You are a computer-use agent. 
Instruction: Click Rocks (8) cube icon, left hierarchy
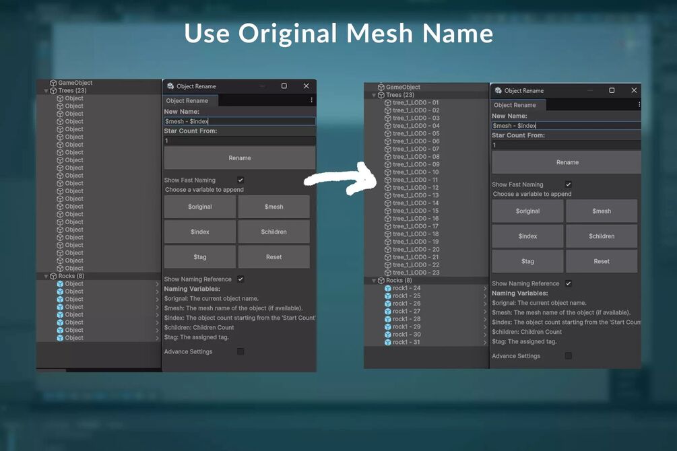tap(53, 276)
